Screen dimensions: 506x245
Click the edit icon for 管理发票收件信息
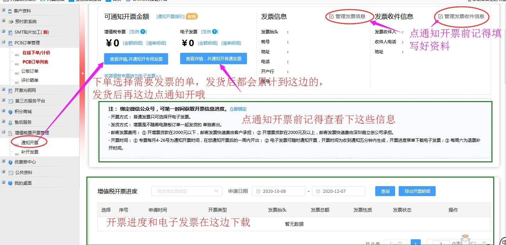click(440, 16)
